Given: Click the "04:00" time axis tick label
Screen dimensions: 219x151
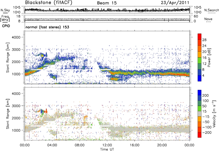Looking at the screenshot, I should [x=52, y=145].
